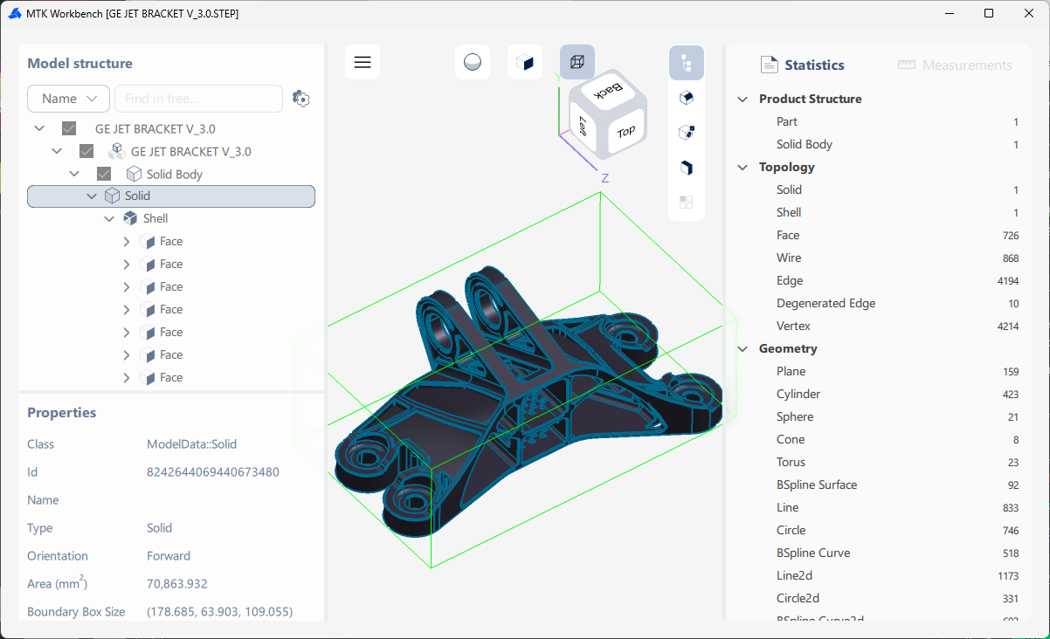
Task: Collapse the Shell tree node
Action: pyautogui.click(x=109, y=218)
